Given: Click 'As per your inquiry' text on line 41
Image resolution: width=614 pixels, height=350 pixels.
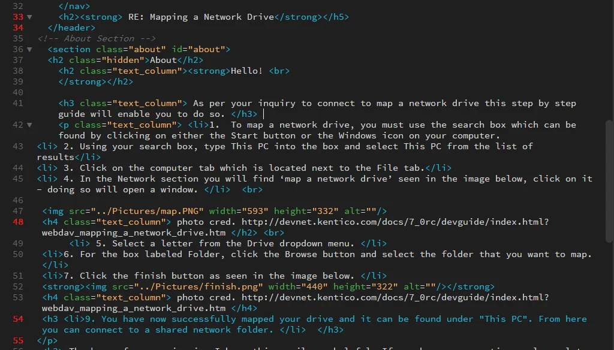Looking at the screenshot, I should [245, 103].
